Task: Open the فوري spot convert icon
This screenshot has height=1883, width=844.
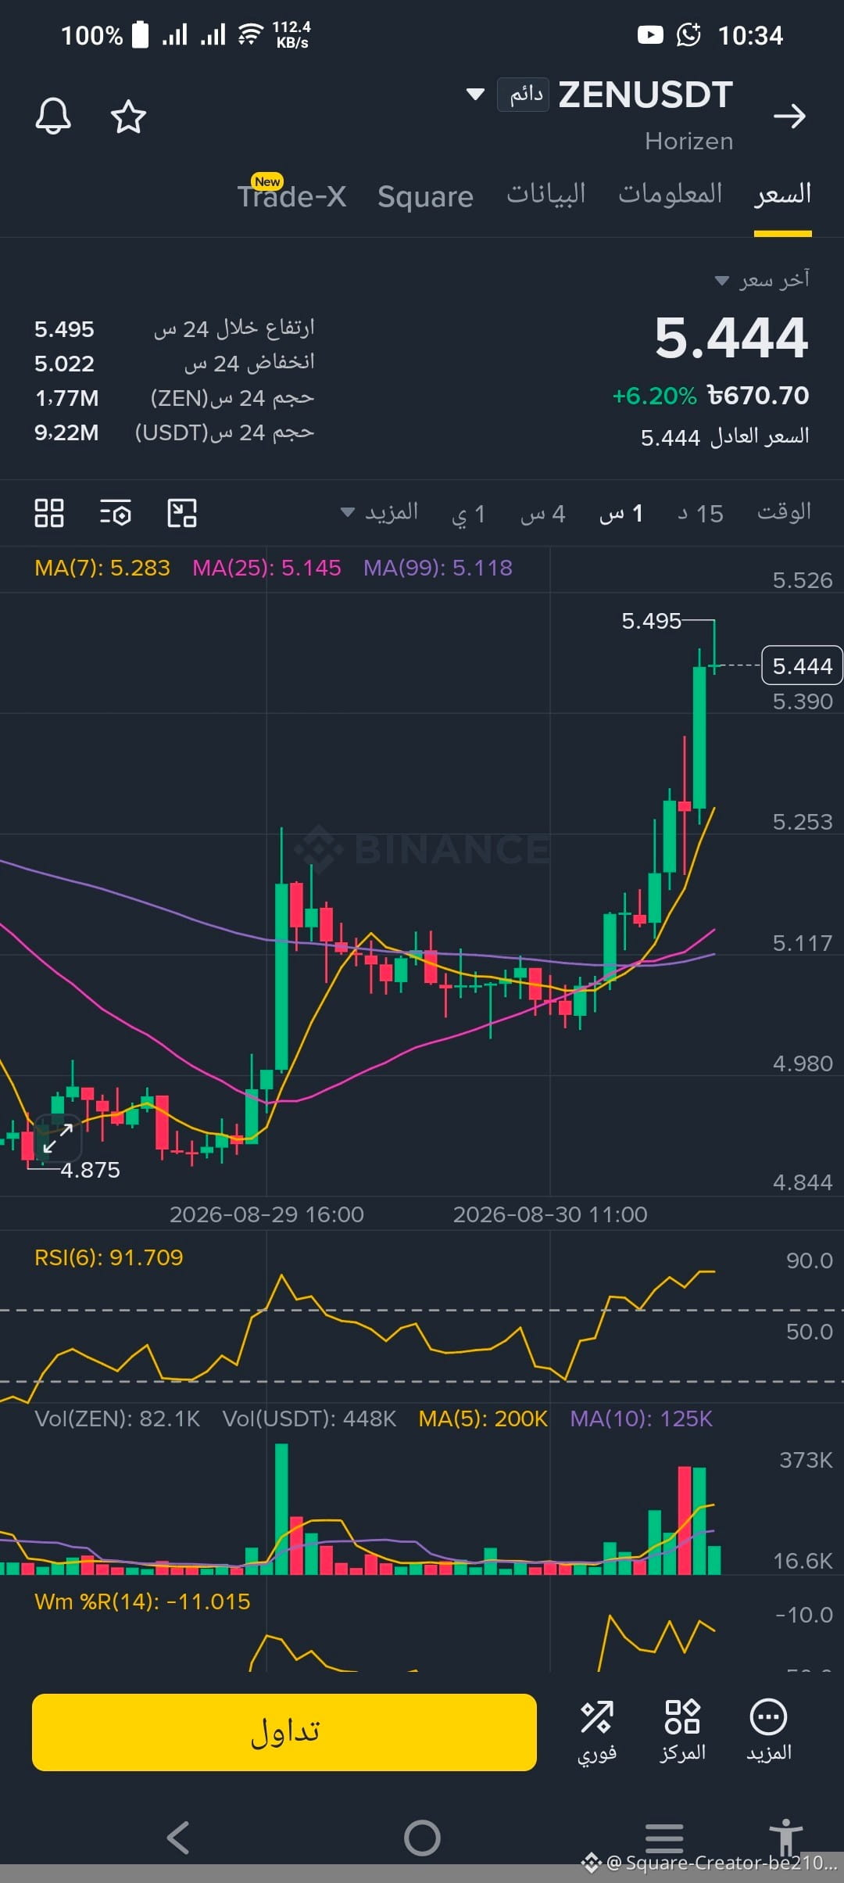Action: [597, 1731]
